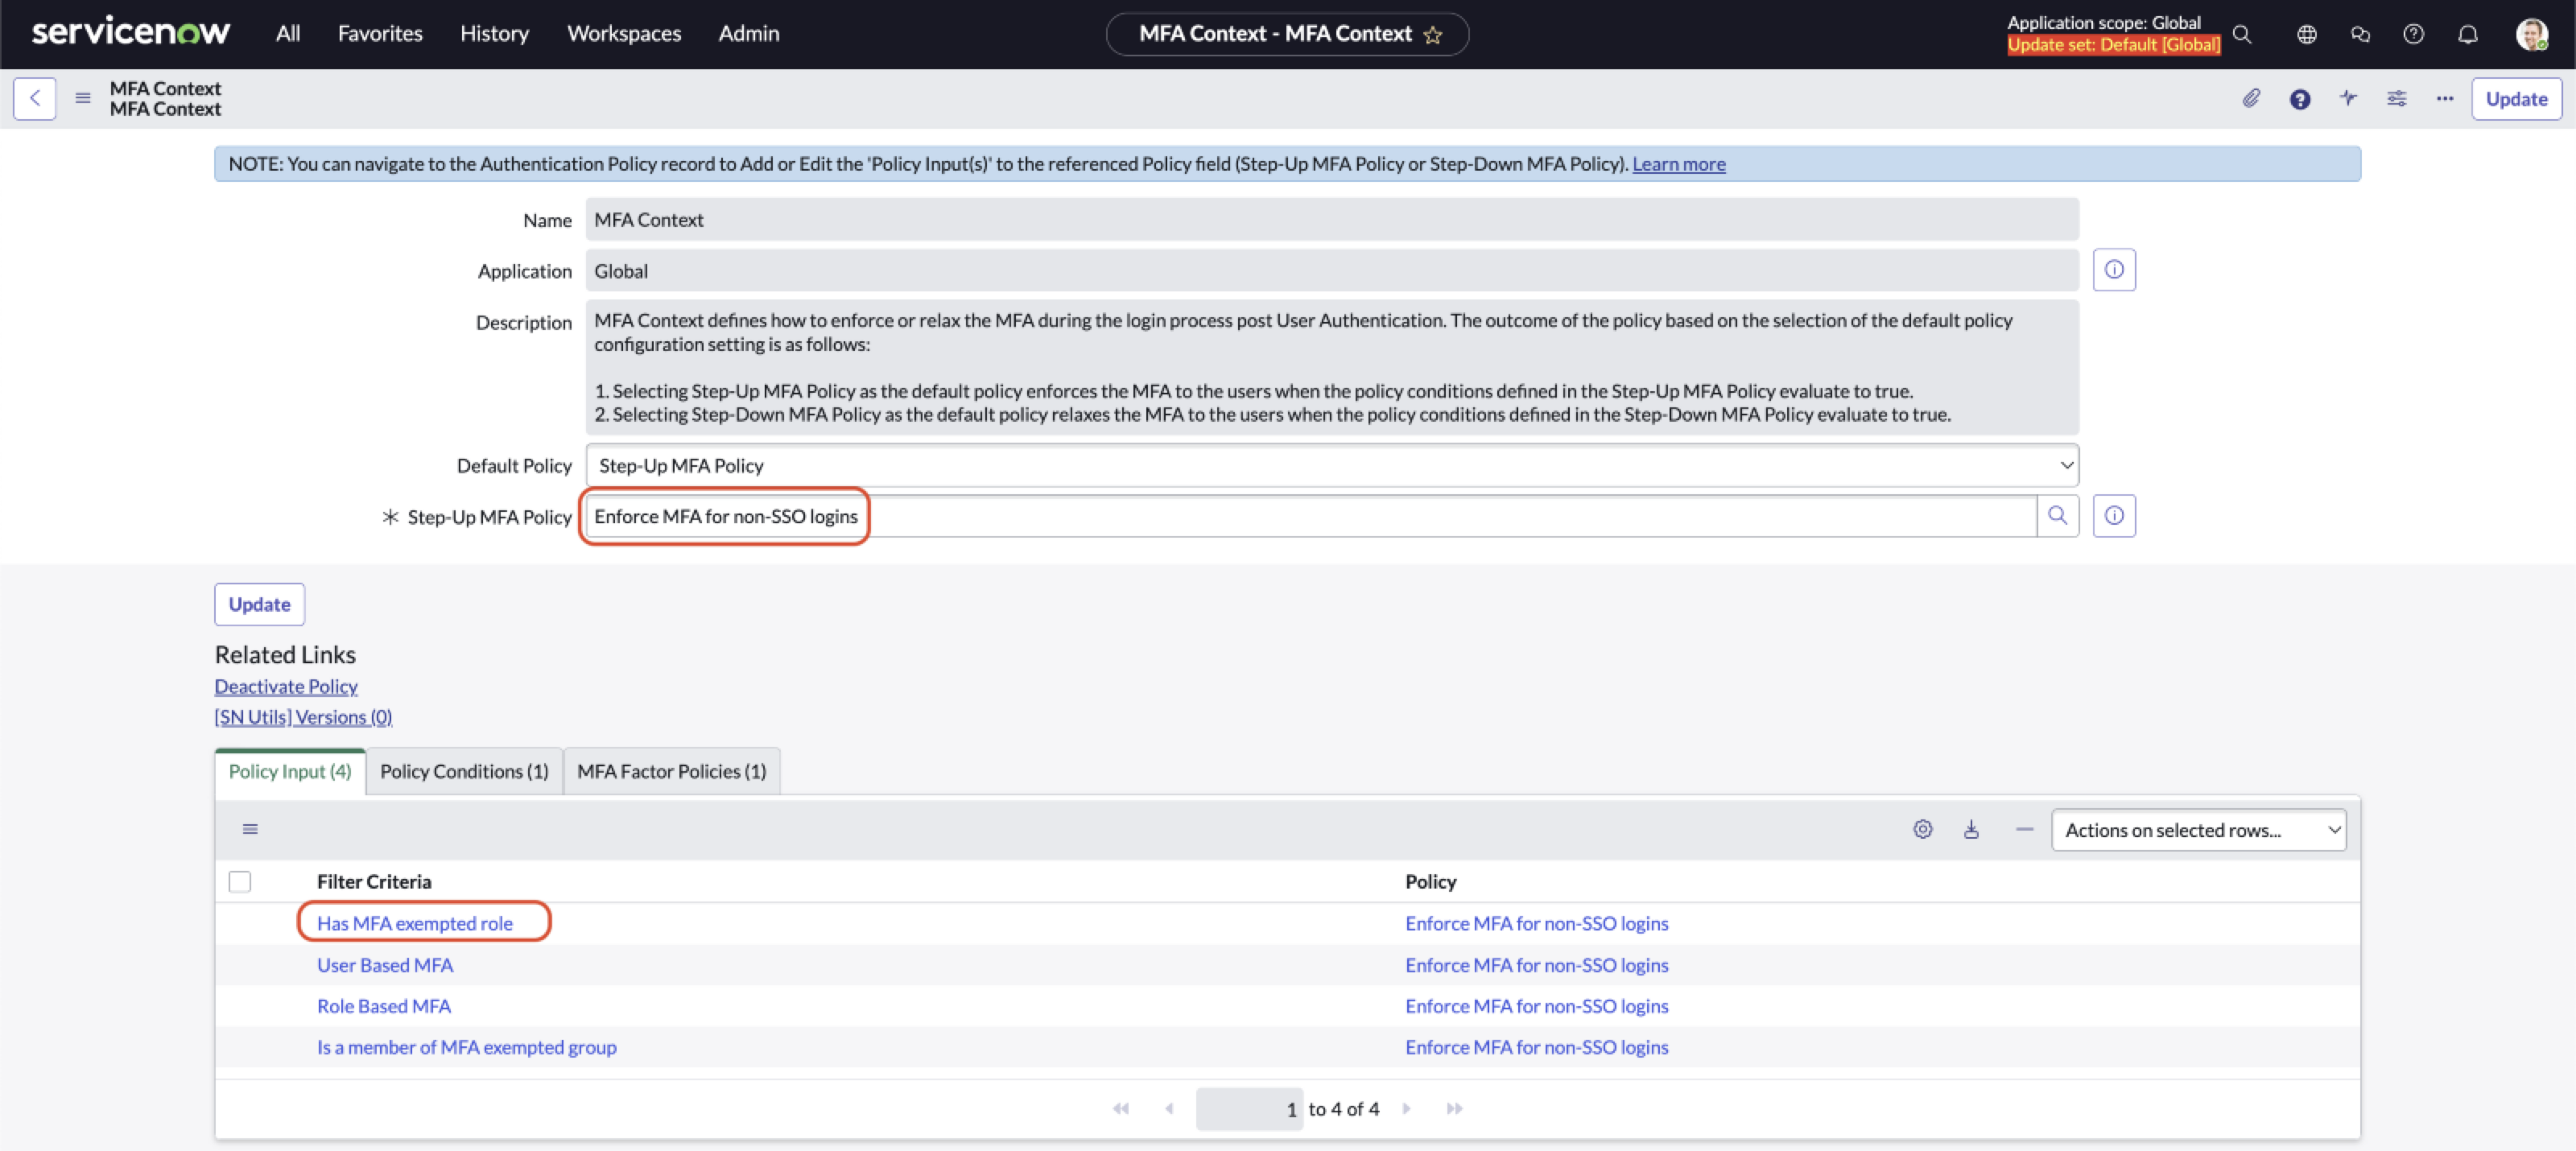The width and height of the screenshot is (2576, 1151).
Task: Open the [SN Utils] Versions (0) link
Action: (303, 716)
